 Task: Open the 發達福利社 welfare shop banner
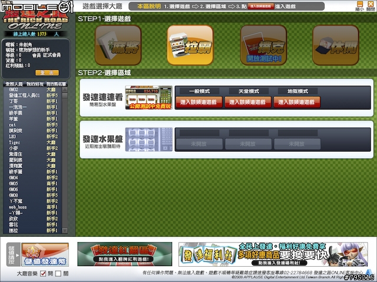tap(273, 254)
